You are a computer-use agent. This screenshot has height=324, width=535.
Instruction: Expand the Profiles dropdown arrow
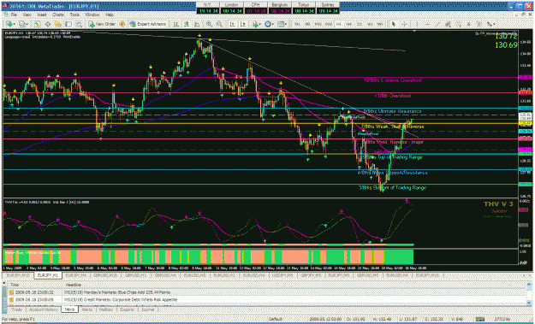(x=27, y=24)
